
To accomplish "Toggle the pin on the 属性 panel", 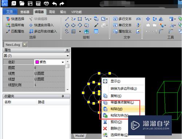I will point(67,50).
